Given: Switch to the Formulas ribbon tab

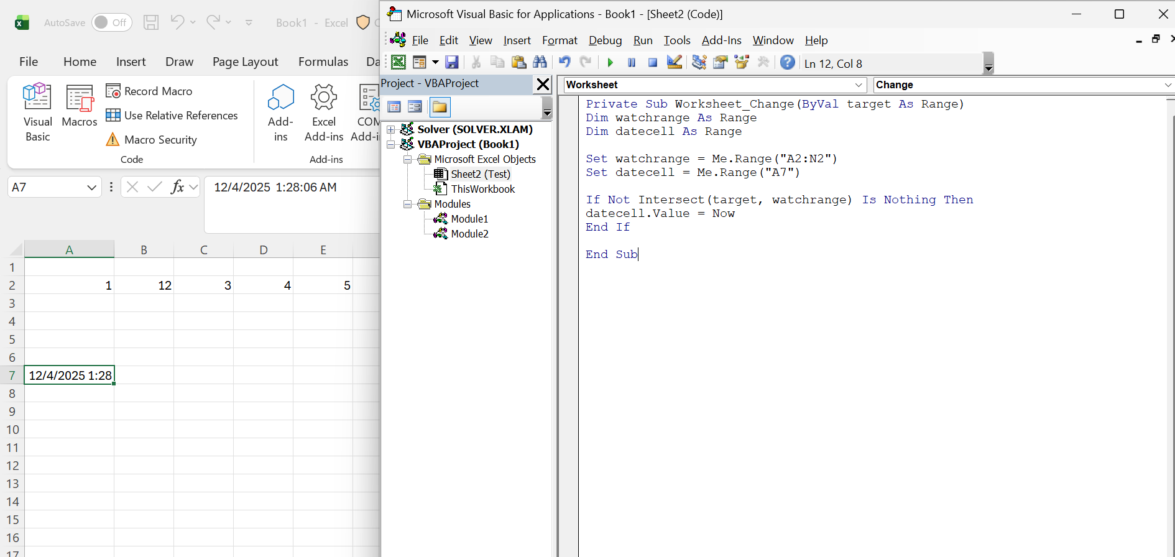Looking at the screenshot, I should (323, 62).
